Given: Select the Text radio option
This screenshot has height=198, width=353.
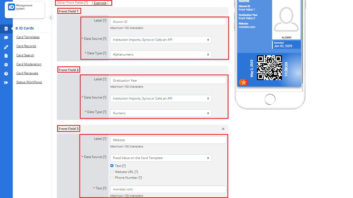Looking at the screenshot, I should (112, 166).
